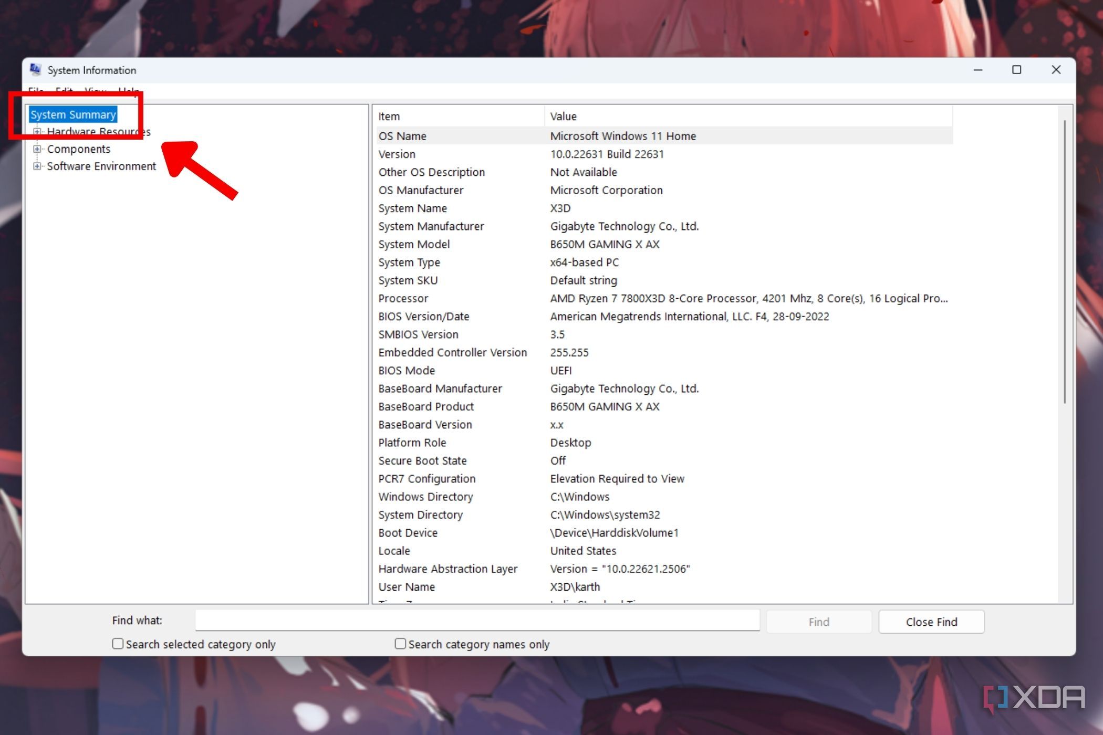Viewport: 1103px width, 735px height.
Task: Expand the Software Environment node
Action: pos(36,166)
